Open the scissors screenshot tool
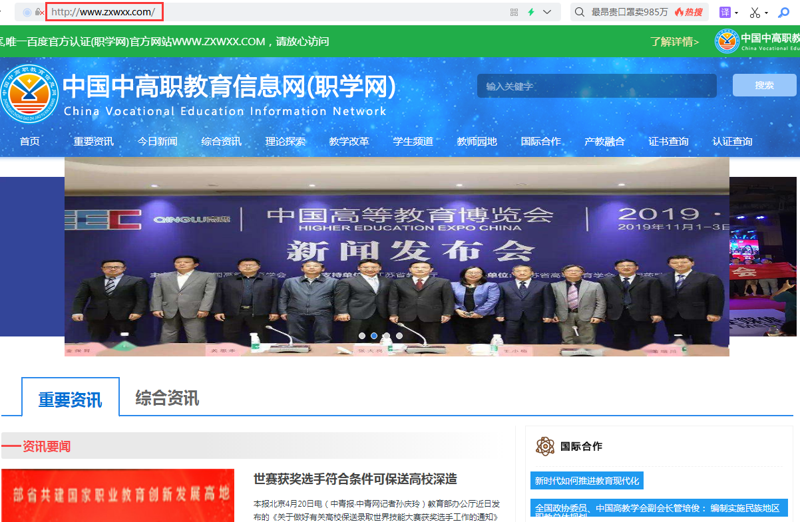The image size is (800, 522). 755,13
